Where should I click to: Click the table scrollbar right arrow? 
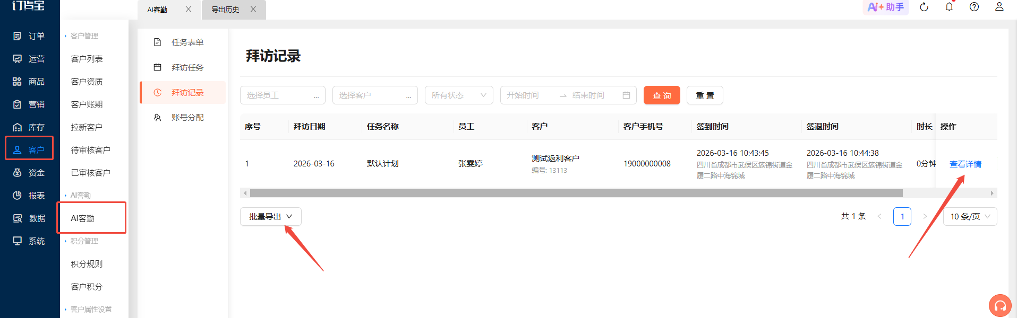click(992, 193)
